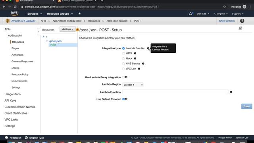Click Show all hints
Image resolution: width=254 pixels, height=143 pixels.
click(227, 21)
